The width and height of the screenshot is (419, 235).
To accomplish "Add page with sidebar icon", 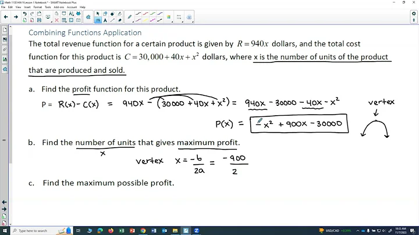I will 4,216.
